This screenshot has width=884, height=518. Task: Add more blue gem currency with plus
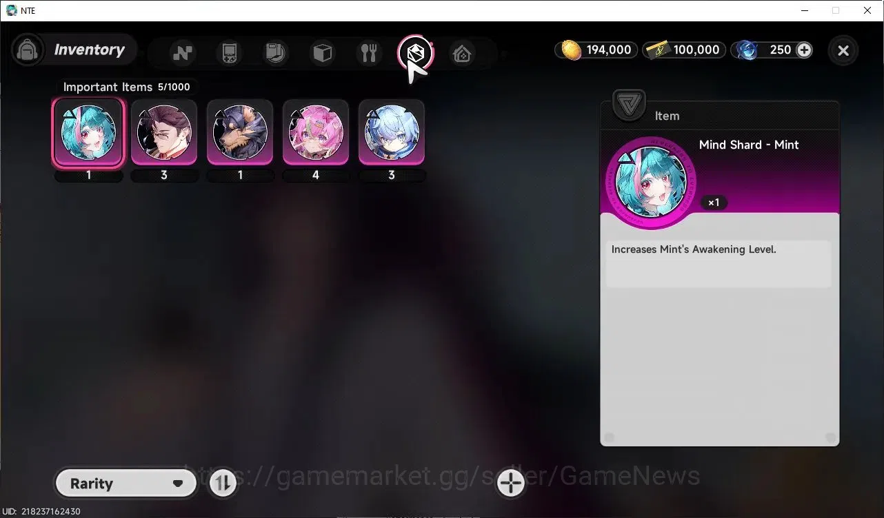click(x=804, y=50)
